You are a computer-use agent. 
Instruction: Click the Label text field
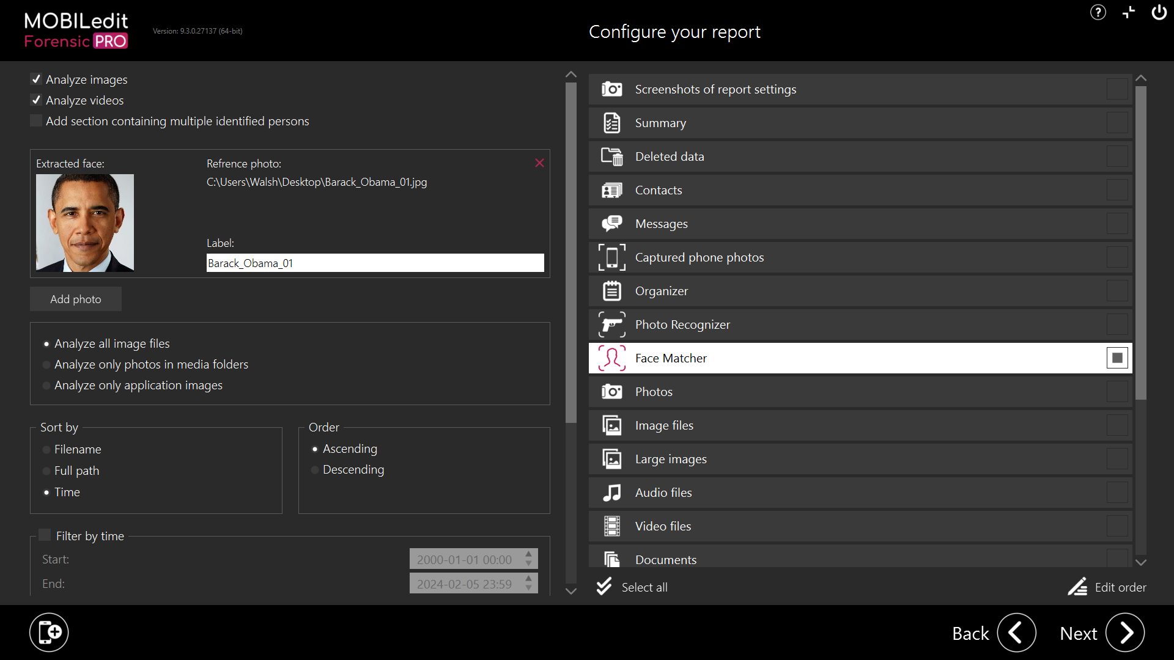click(375, 263)
